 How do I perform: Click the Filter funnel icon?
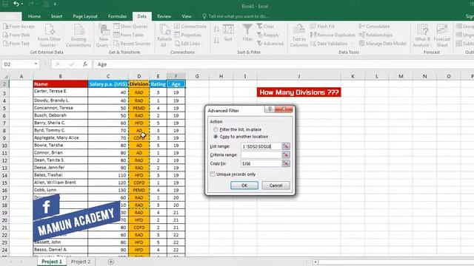[247, 33]
